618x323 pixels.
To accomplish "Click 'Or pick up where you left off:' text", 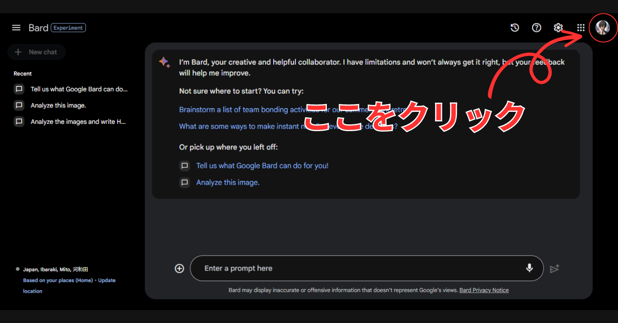I will (x=228, y=147).
